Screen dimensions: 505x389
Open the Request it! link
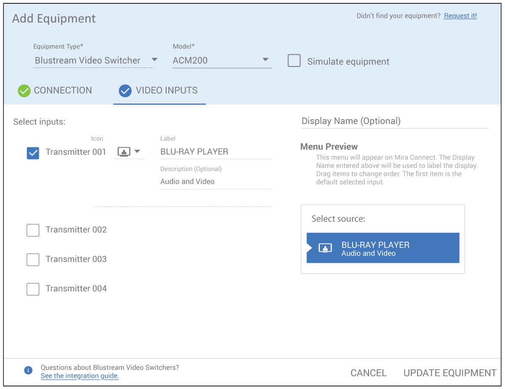point(460,16)
